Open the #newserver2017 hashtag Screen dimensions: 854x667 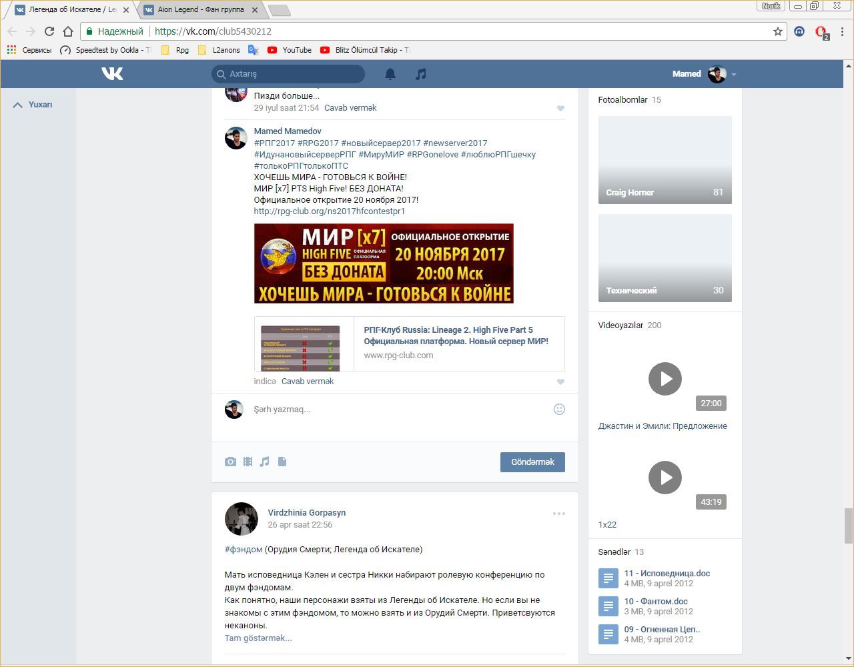pyautogui.click(x=455, y=143)
